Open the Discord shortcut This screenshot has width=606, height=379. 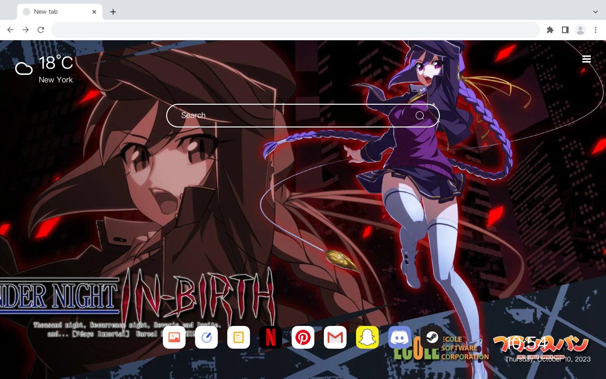point(400,337)
